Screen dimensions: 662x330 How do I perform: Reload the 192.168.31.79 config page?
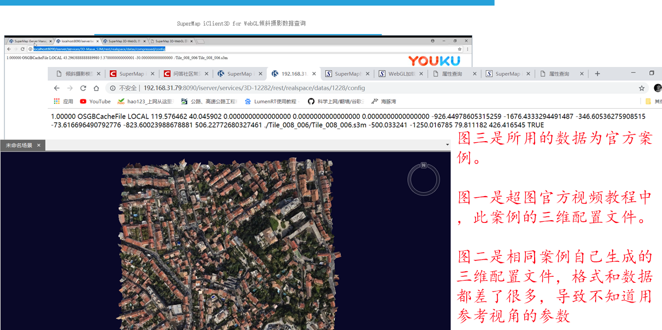(x=83, y=88)
